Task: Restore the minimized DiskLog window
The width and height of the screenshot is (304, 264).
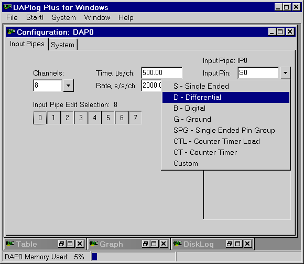Action: (x=230, y=244)
